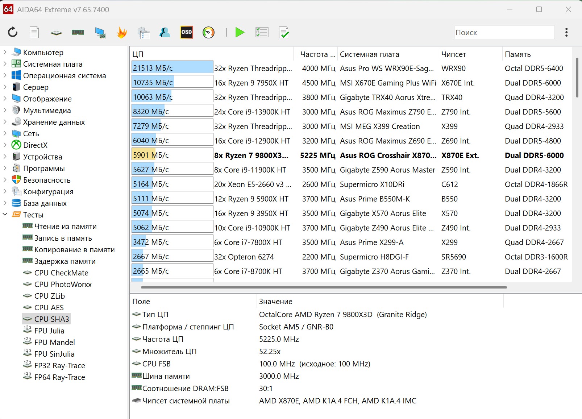Open the FPU Mandel test

coord(49,343)
